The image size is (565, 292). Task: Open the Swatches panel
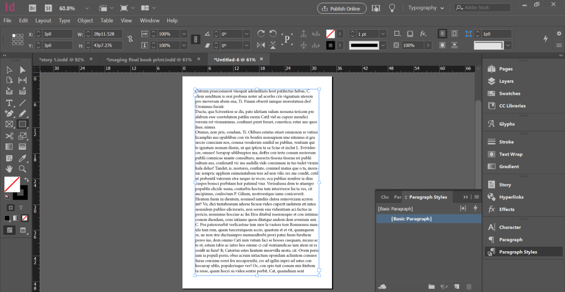pos(509,94)
